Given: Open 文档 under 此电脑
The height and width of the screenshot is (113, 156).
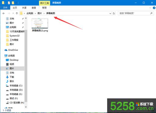Looking at the screenshot, I should click(x=12, y=73).
